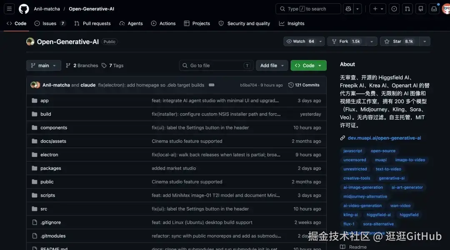This screenshot has width=450, height=250.
Task: Open the pull requests icon in the header
Action: 407,9
